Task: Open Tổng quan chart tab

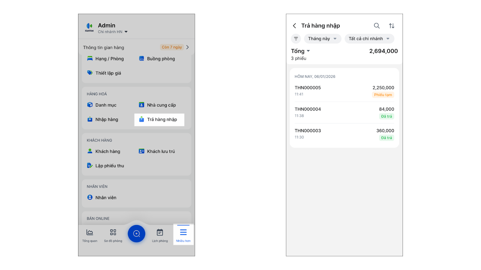Action: (x=90, y=235)
